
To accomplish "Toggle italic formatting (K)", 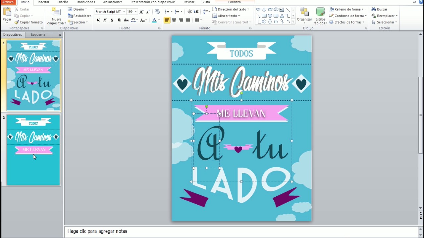I will [105, 20].
